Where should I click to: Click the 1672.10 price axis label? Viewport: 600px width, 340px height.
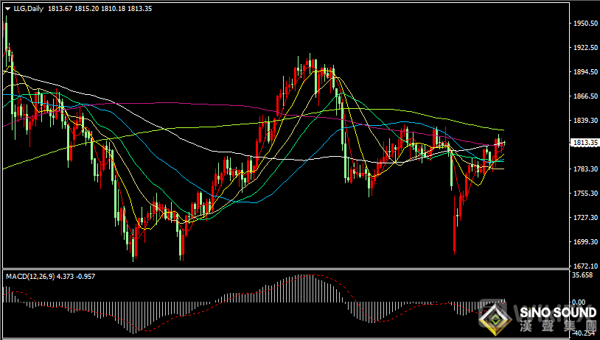584,266
